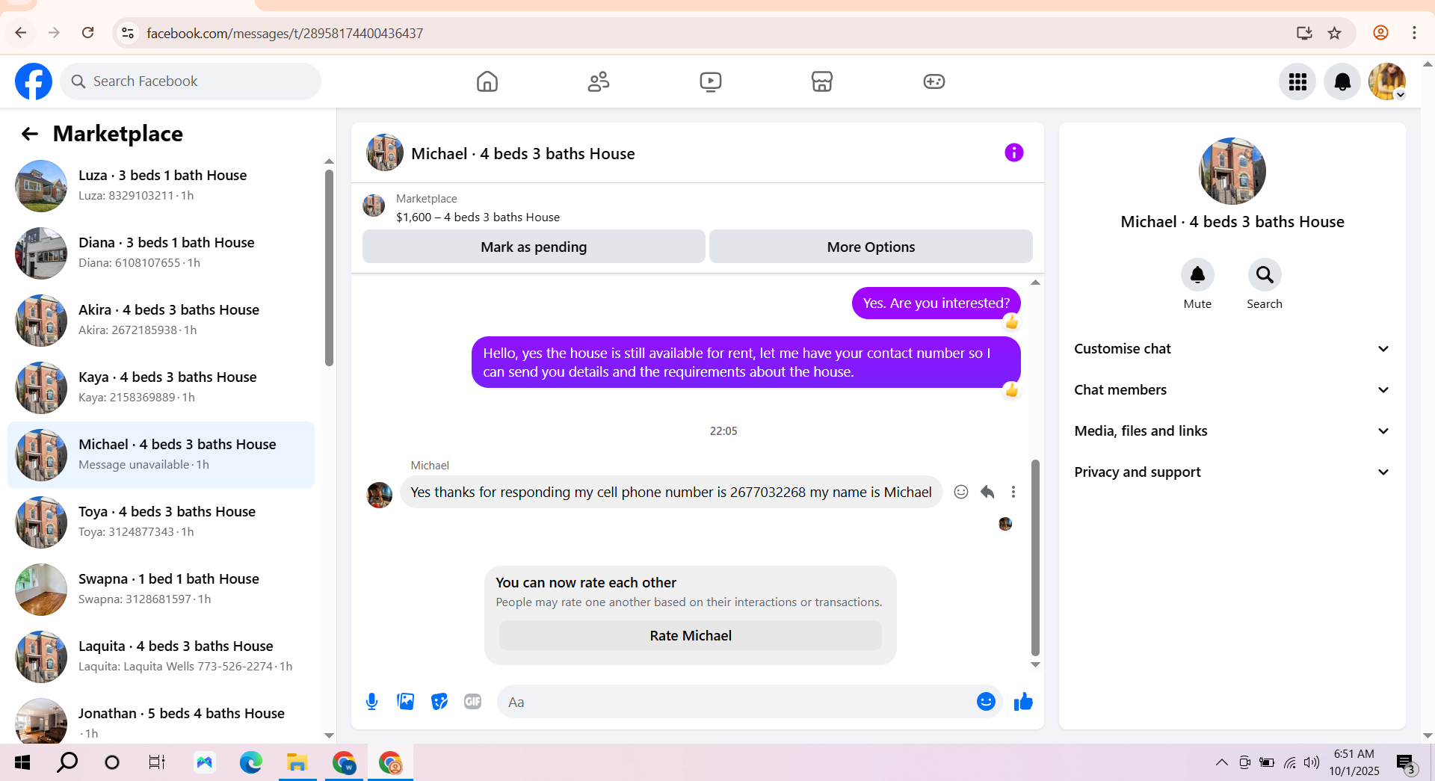The width and height of the screenshot is (1435, 781).
Task: Click the browser back arrow
Action: (21, 33)
